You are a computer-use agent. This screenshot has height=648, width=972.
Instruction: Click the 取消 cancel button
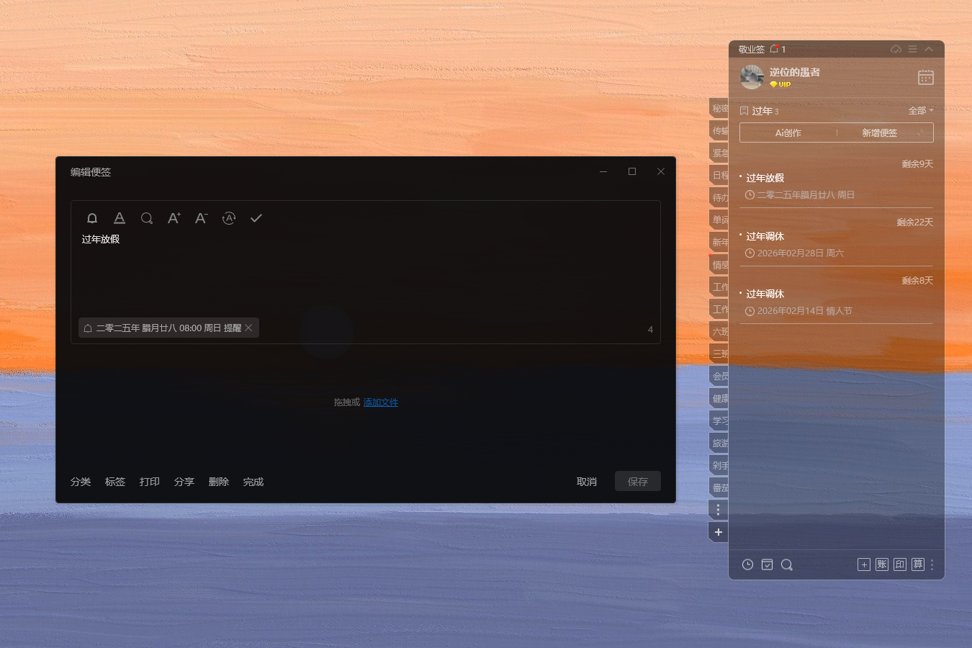click(x=587, y=482)
